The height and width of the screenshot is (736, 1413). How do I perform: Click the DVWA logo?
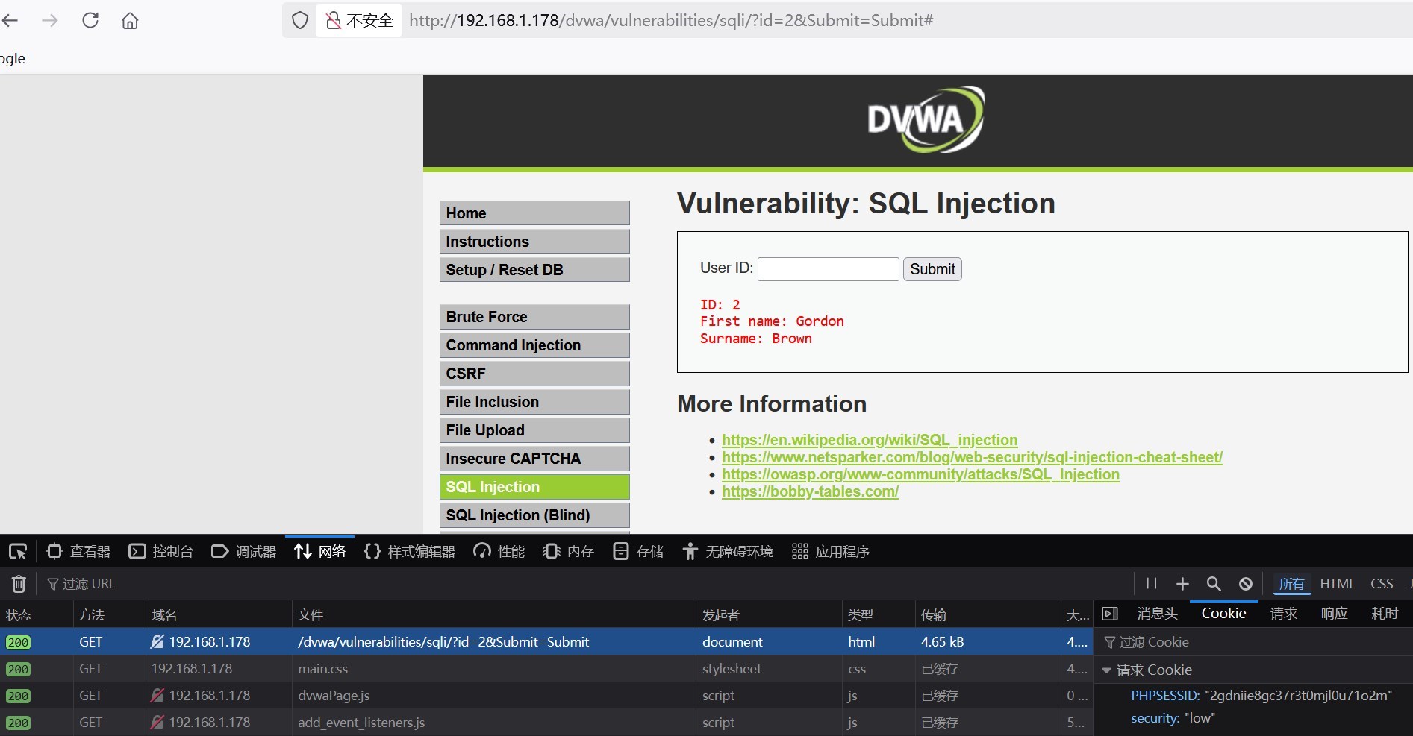coord(926,119)
